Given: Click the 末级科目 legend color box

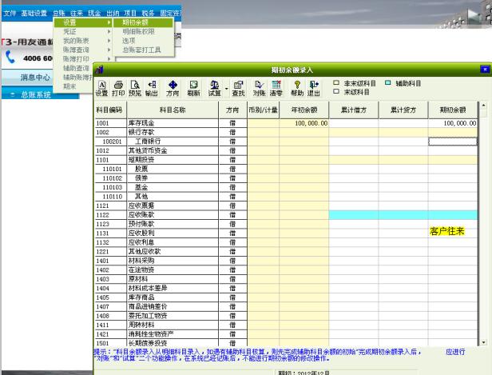Looking at the screenshot, I should click(x=336, y=92).
